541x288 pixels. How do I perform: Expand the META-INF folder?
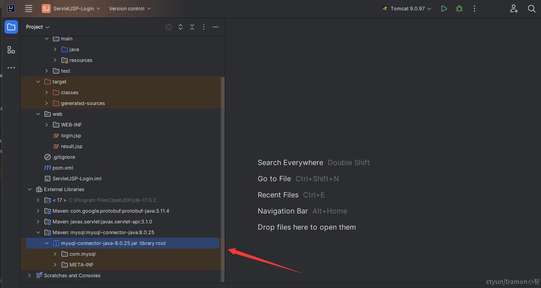tap(55, 265)
